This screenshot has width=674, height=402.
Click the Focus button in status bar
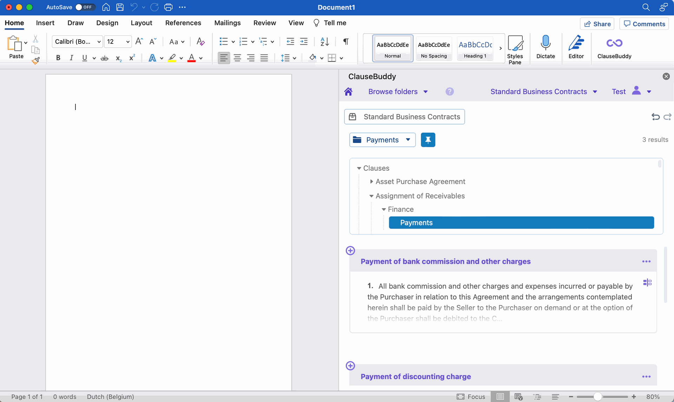(471, 396)
